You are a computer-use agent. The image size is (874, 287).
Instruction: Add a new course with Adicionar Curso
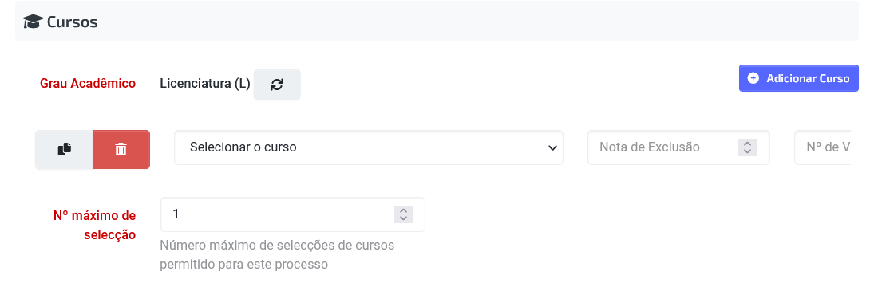799,78
